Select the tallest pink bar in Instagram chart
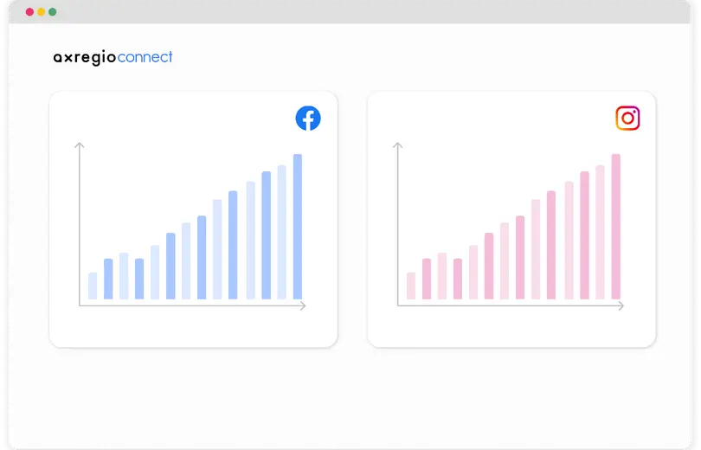 click(615, 227)
